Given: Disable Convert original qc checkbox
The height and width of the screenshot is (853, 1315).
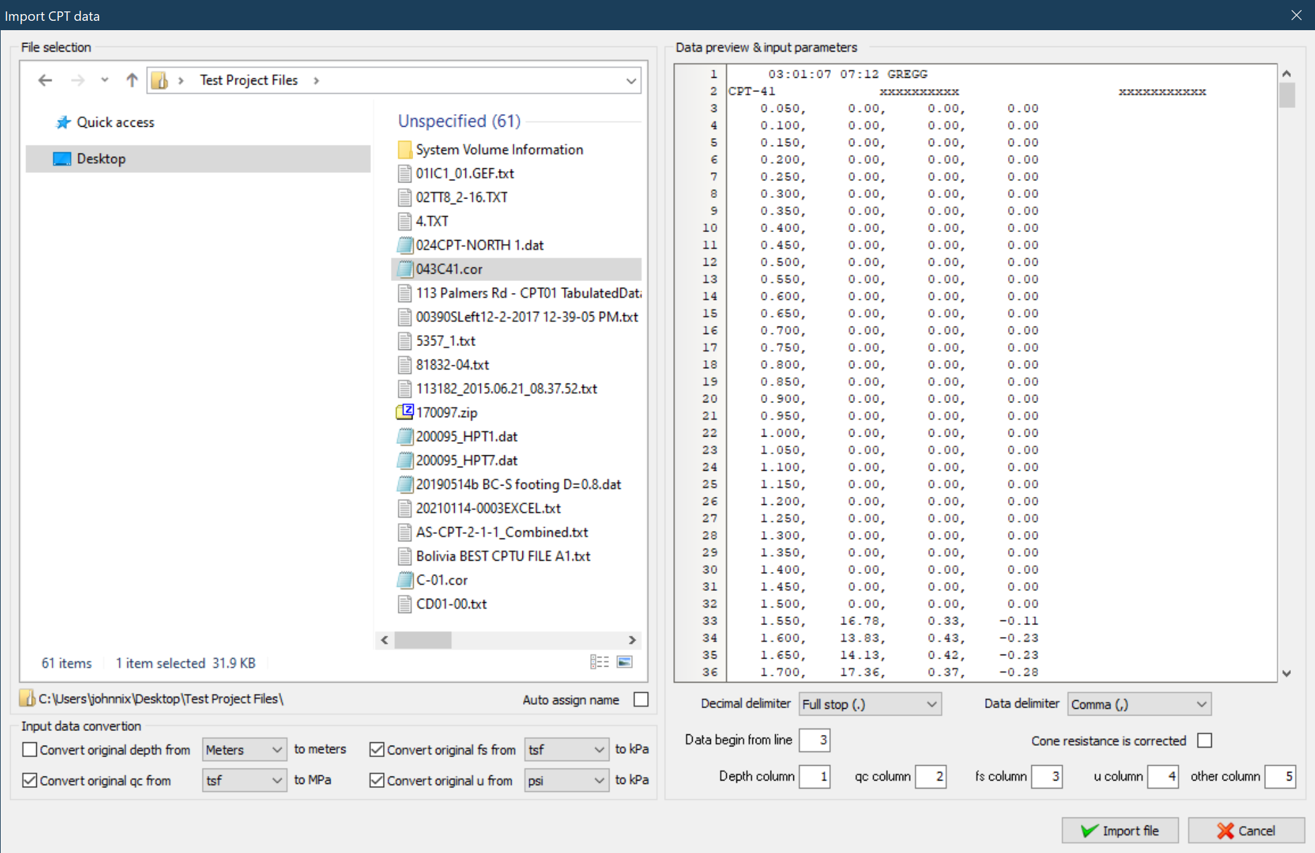Looking at the screenshot, I should (x=30, y=781).
